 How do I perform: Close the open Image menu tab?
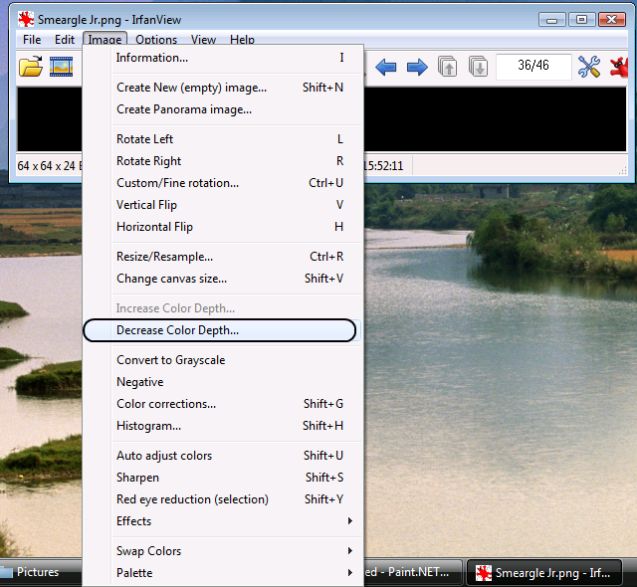point(105,39)
